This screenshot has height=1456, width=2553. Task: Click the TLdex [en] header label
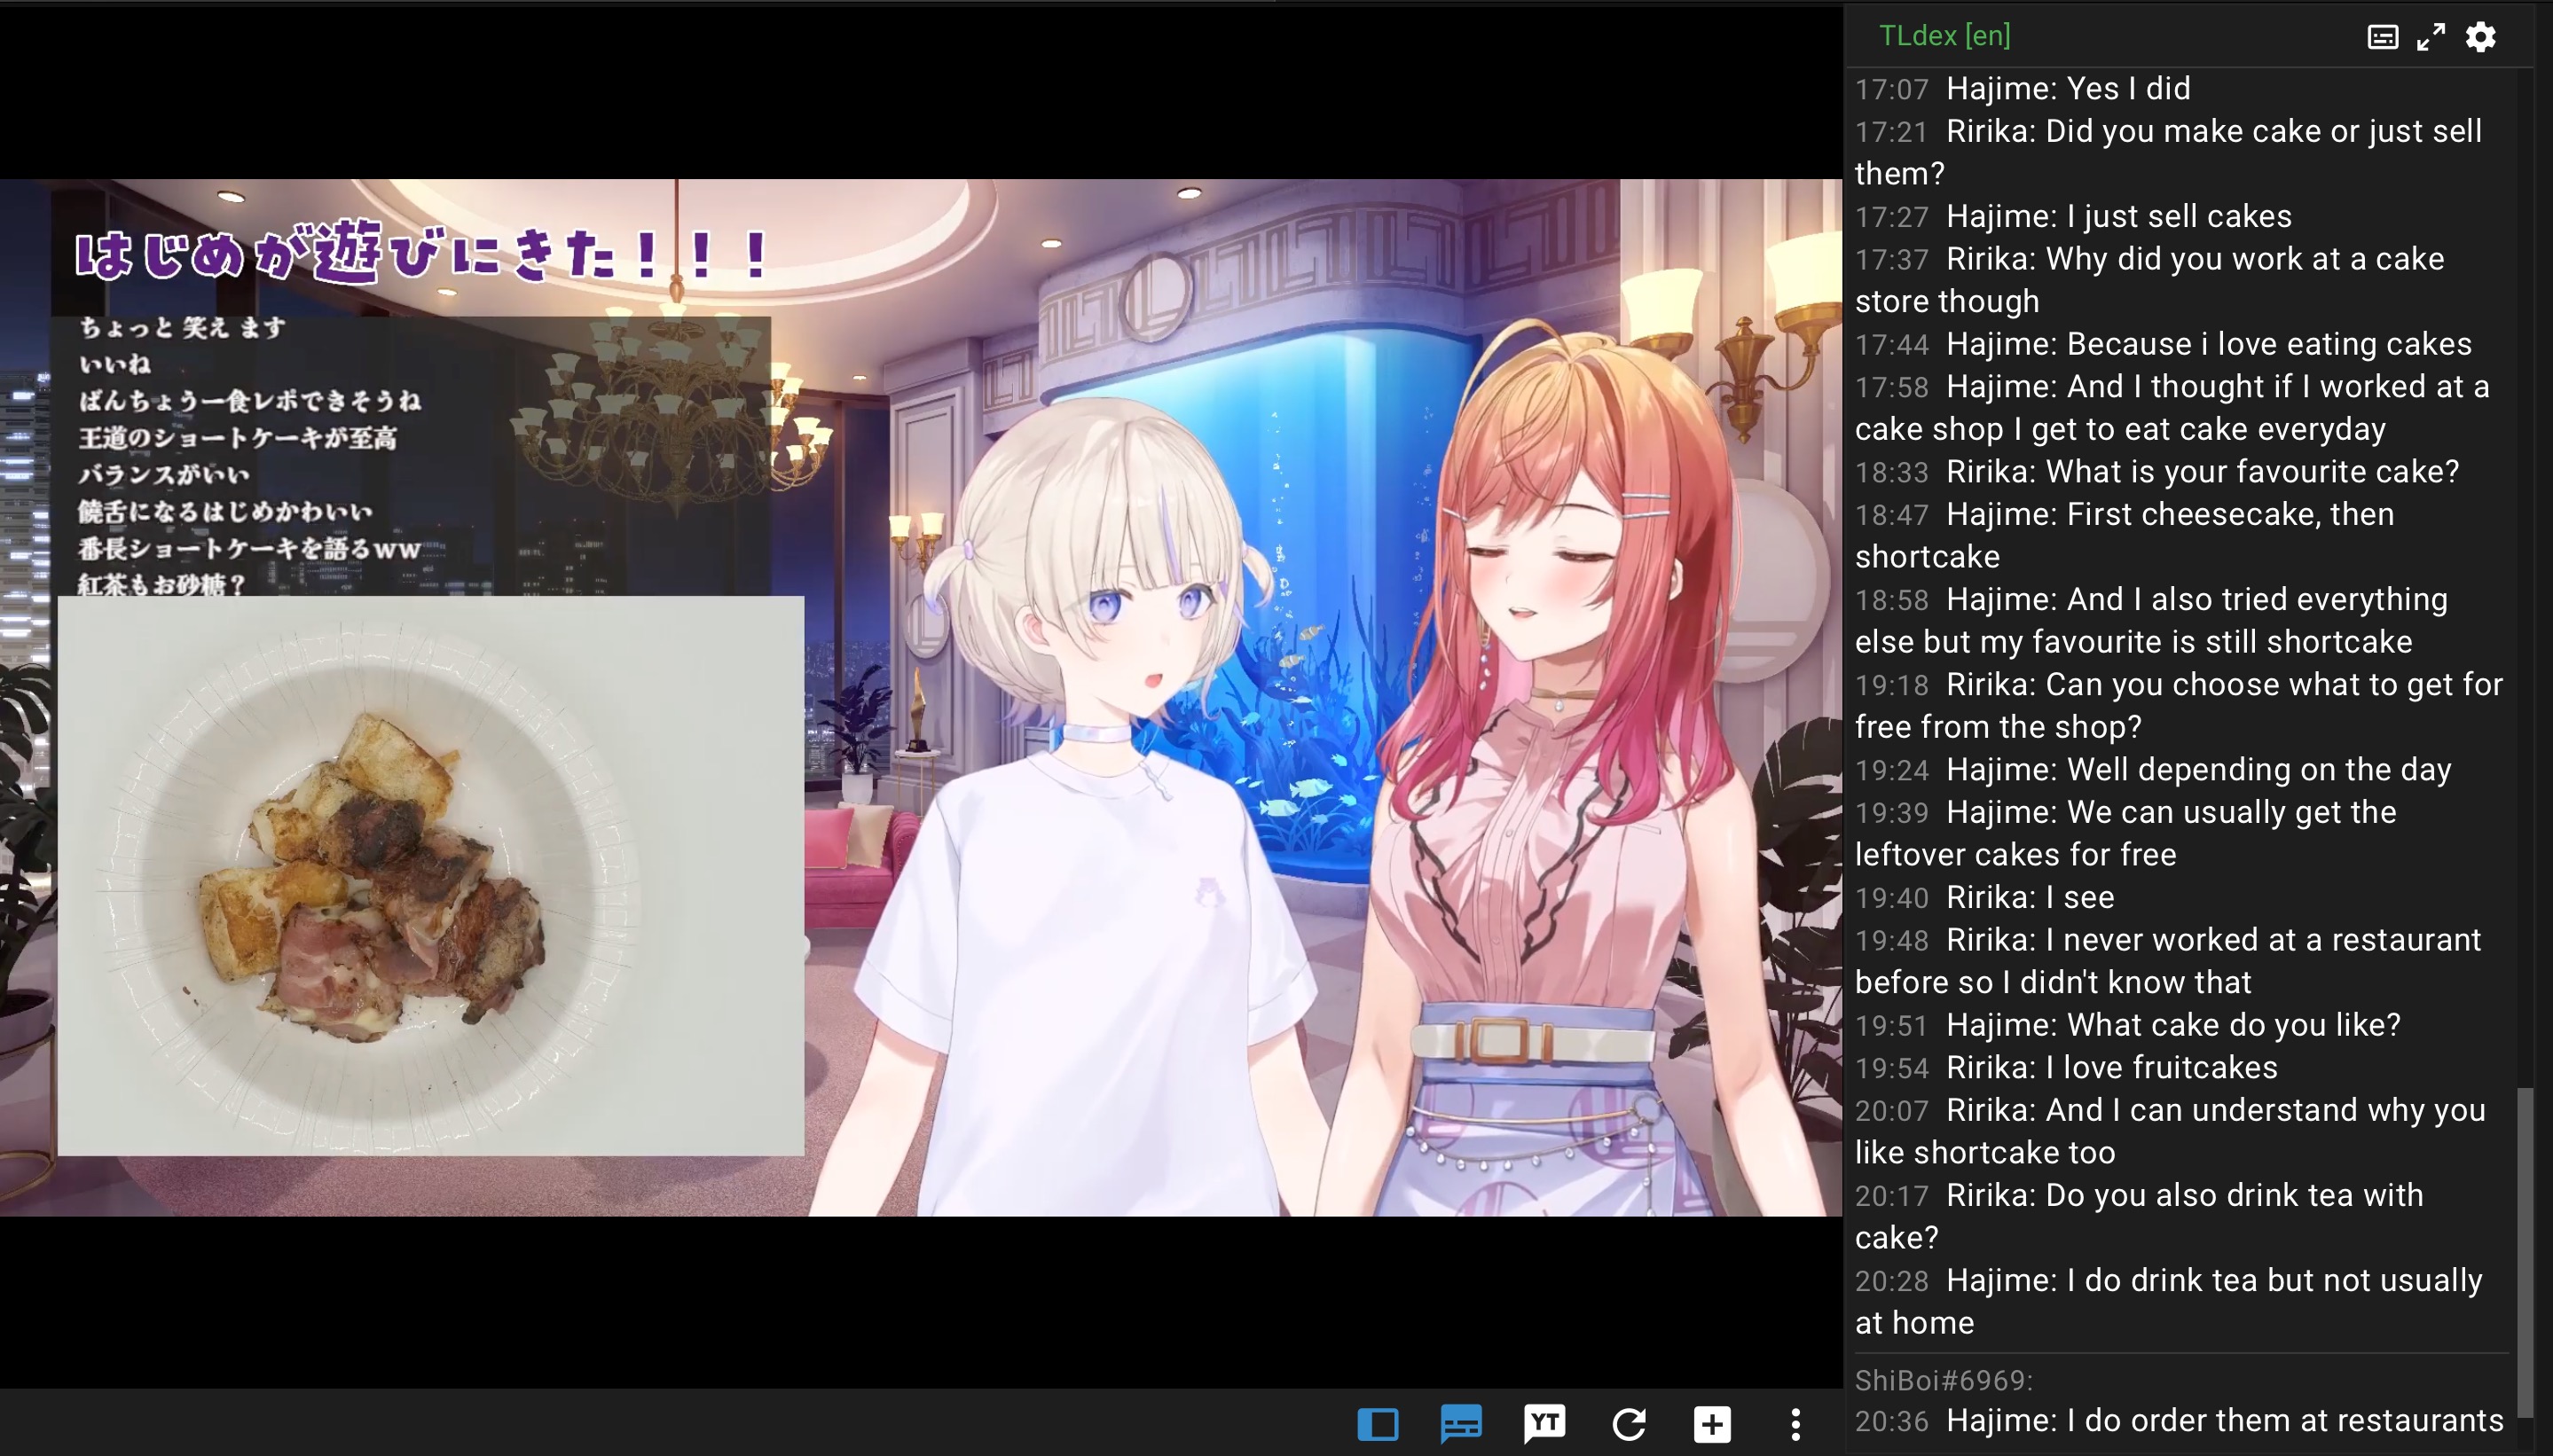1944,36
